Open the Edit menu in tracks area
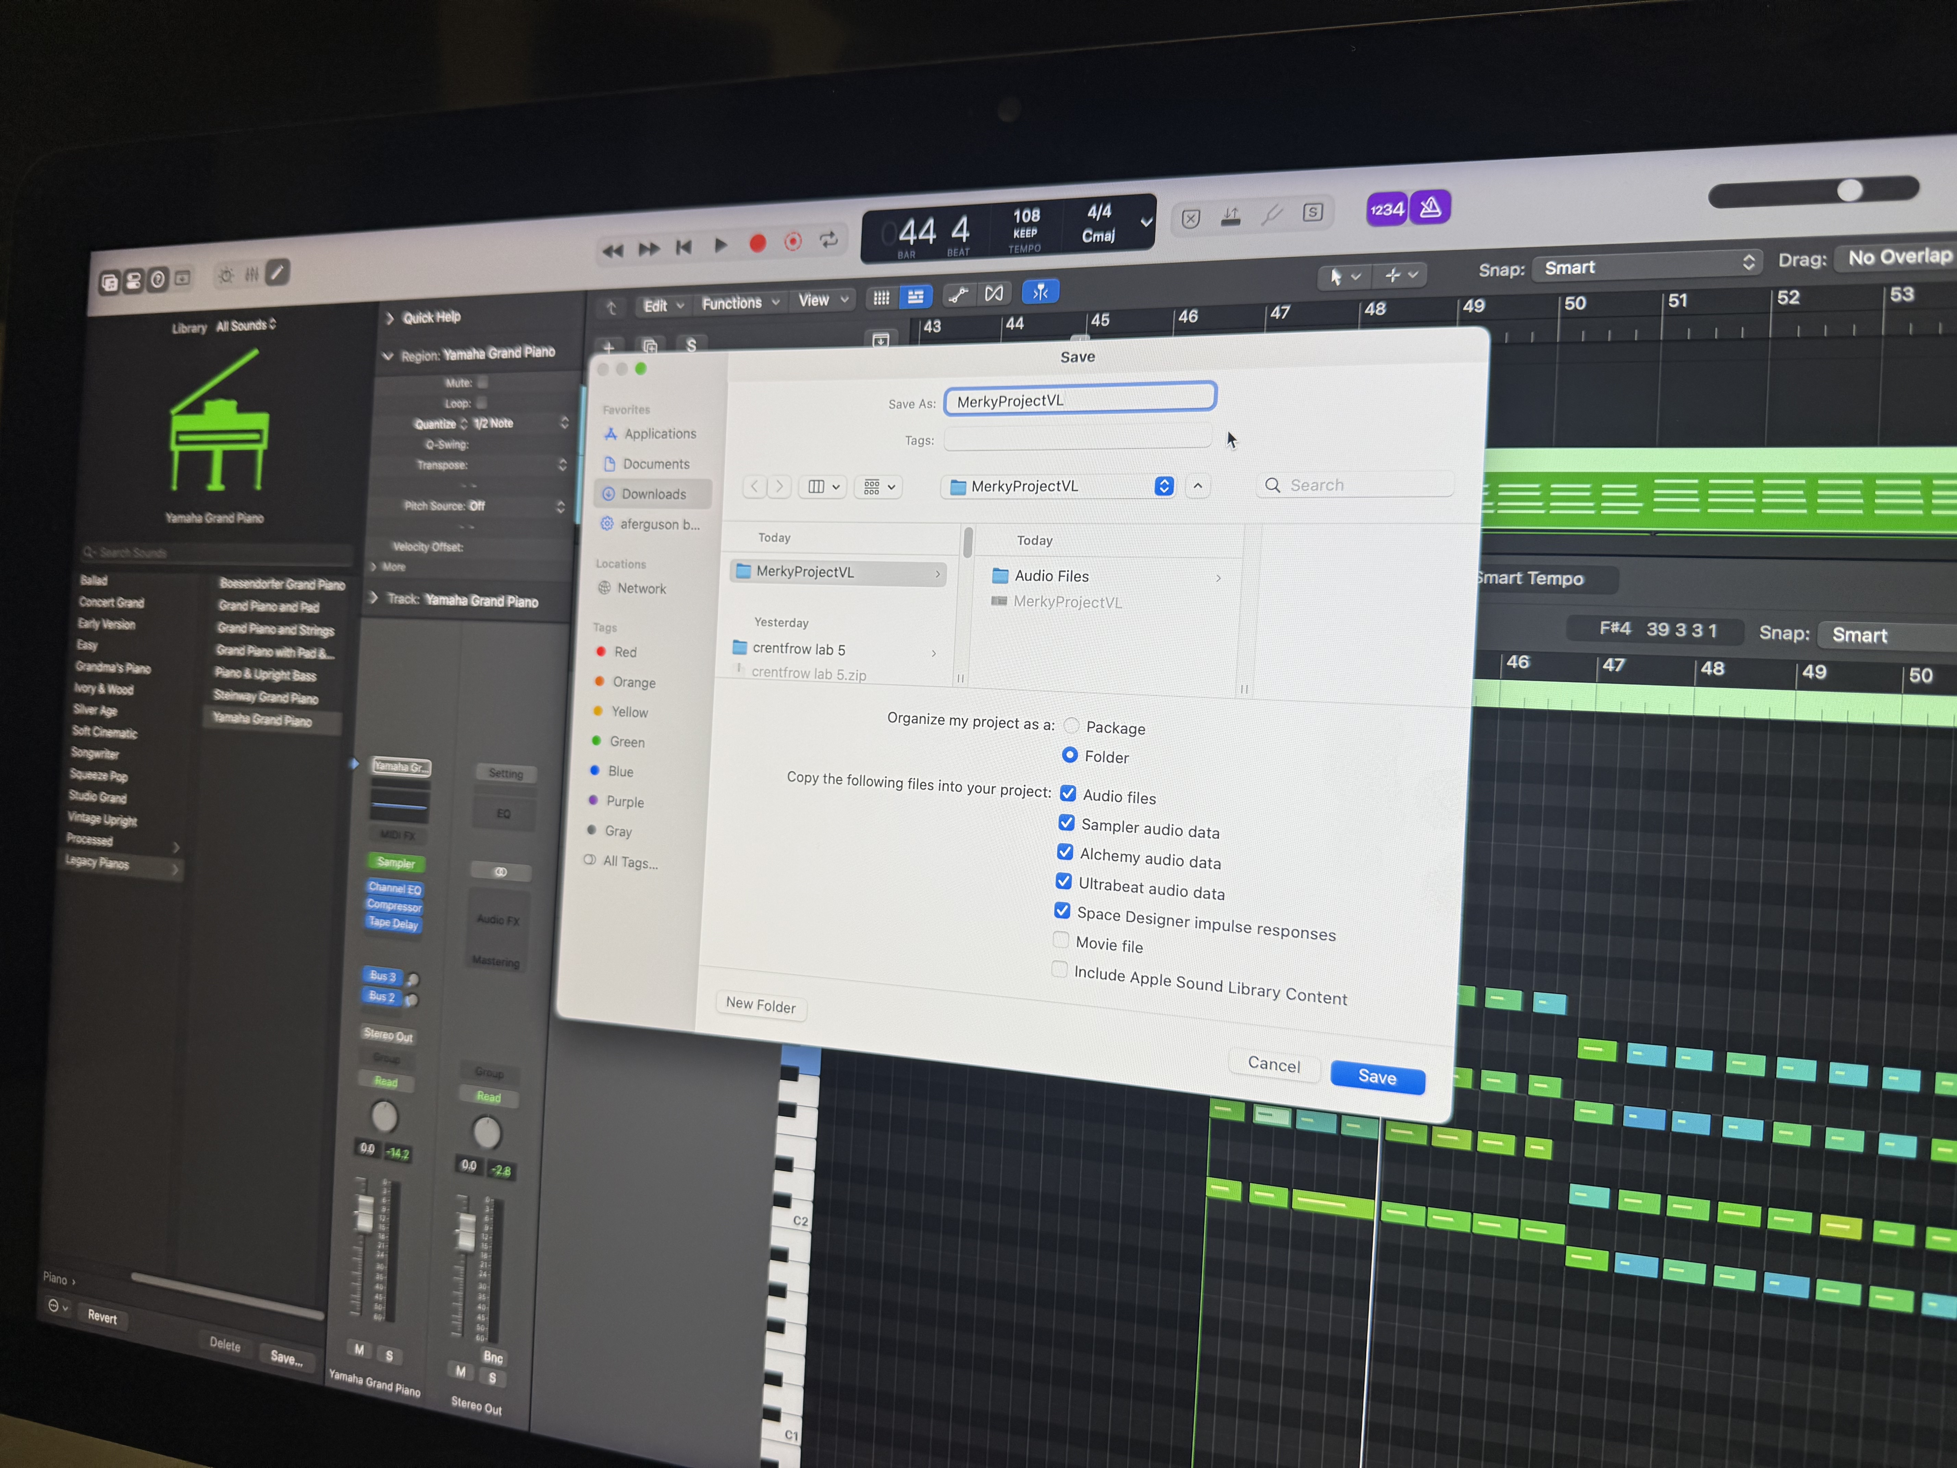 coord(664,306)
